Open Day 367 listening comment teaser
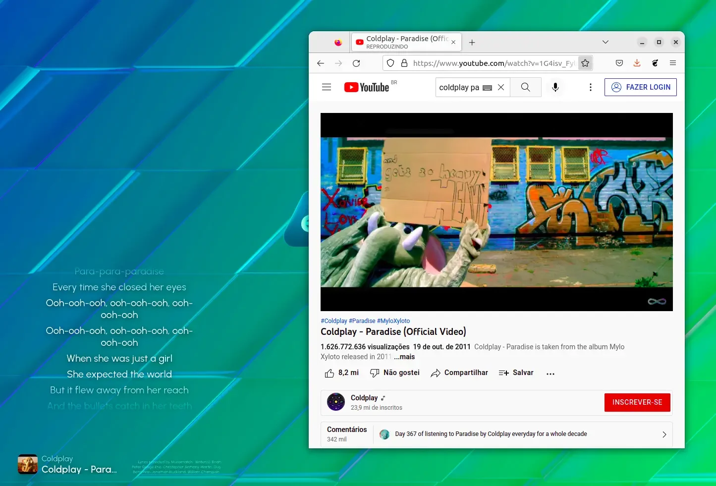Screen dimensions: 716x486 pos(491,434)
